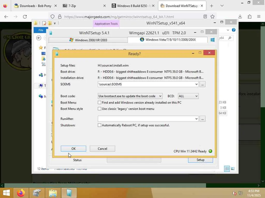The image size is (265, 198).
Task: List all Firefox tabs
Action: coord(222,6)
